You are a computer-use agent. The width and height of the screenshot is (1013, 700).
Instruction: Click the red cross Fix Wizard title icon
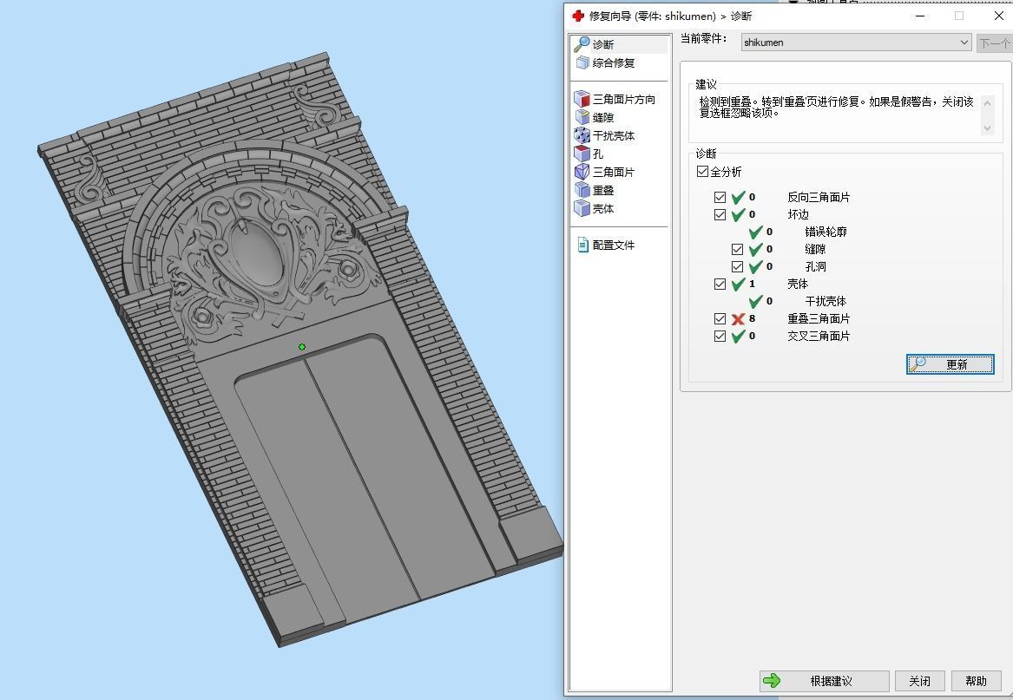(578, 16)
